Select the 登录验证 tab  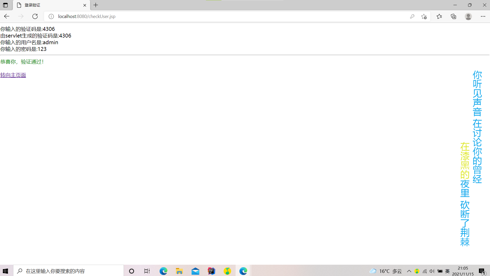pos(51,5)
